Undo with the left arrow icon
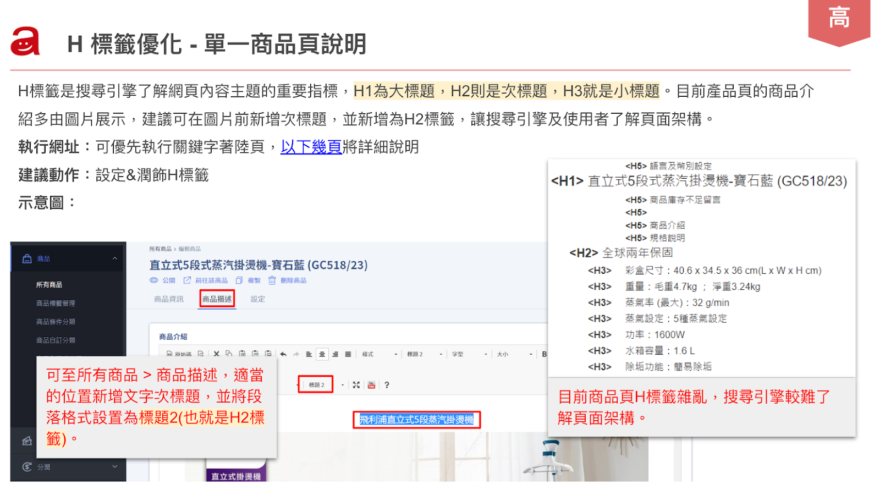This screenshot has height=501, width=880. (x=283, y=354)
